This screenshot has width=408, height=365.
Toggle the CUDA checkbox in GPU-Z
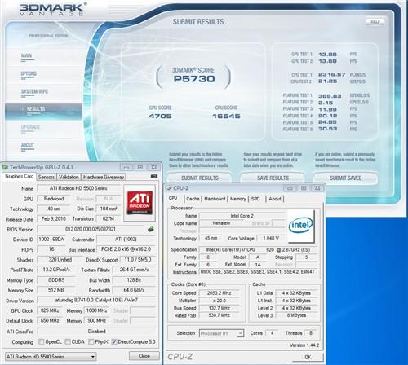(x=68, y=341)
